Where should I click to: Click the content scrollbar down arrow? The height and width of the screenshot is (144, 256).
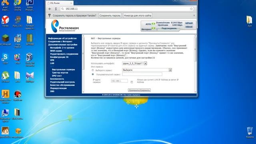coord(195,92)
